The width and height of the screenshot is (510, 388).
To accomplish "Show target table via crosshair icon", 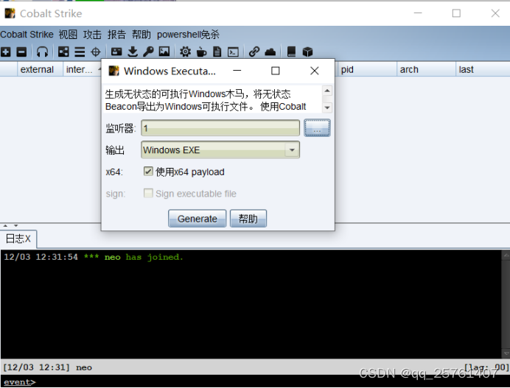I will point(96,52).
